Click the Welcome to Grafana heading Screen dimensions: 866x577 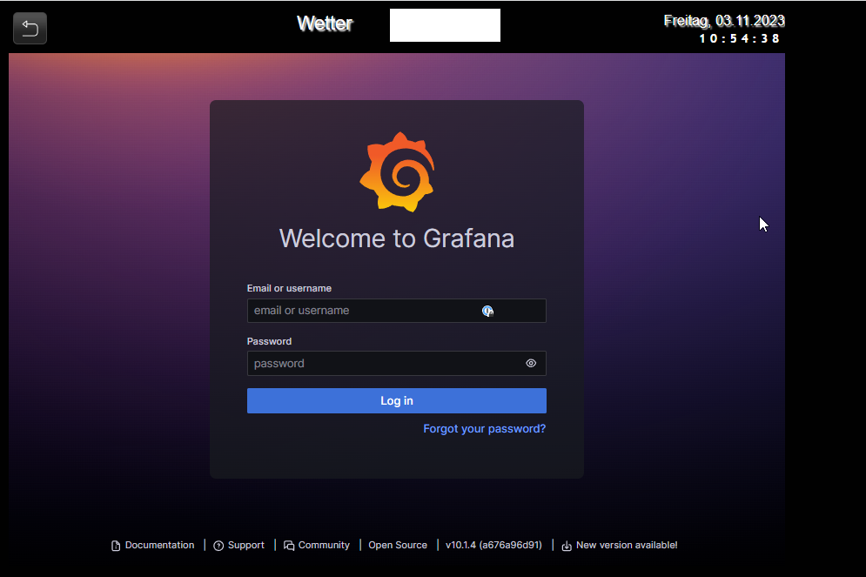[397, 238]
